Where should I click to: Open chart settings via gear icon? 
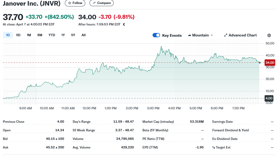pyautogui.click(x=269, y=35)
